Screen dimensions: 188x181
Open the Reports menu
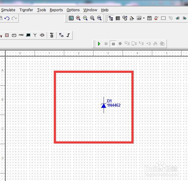(56, 10)
